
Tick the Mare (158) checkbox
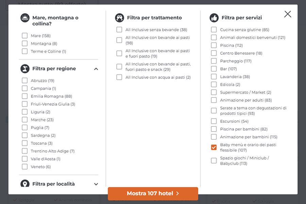24,35
